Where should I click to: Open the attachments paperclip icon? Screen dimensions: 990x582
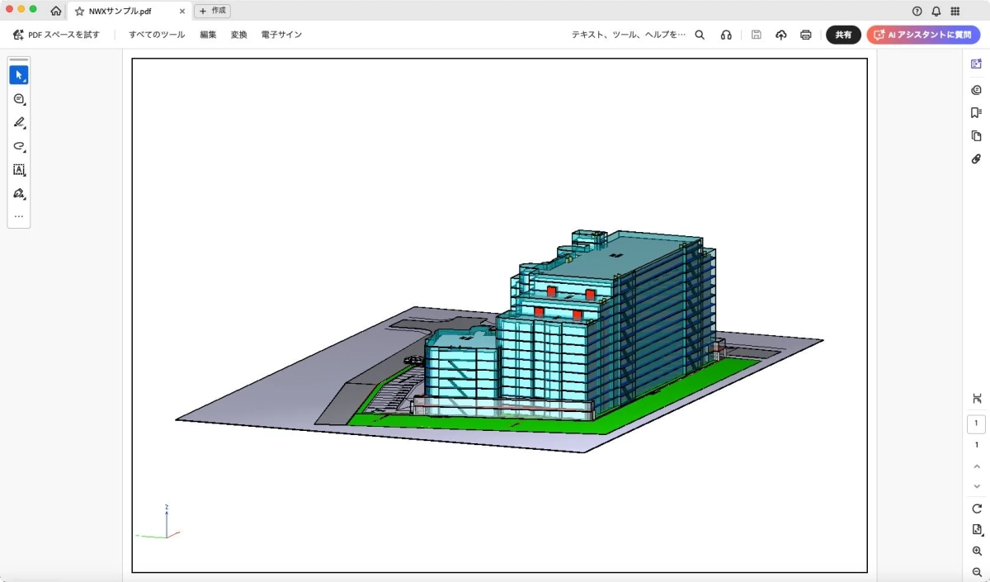(x=977, y=159)
